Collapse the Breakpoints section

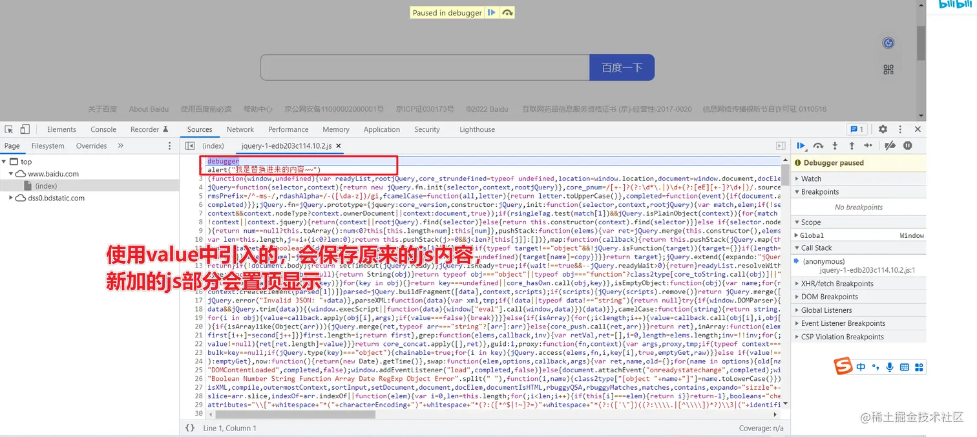857,192
